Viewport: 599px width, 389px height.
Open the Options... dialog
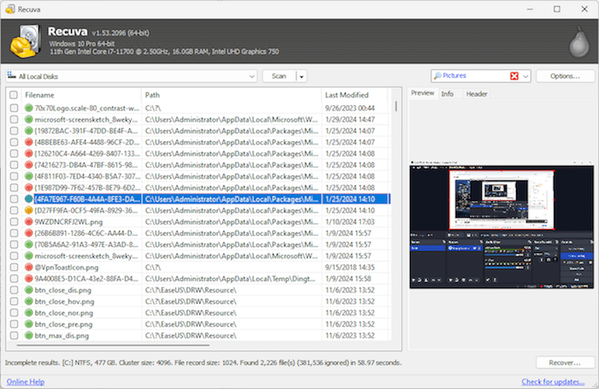pos(565,76)
